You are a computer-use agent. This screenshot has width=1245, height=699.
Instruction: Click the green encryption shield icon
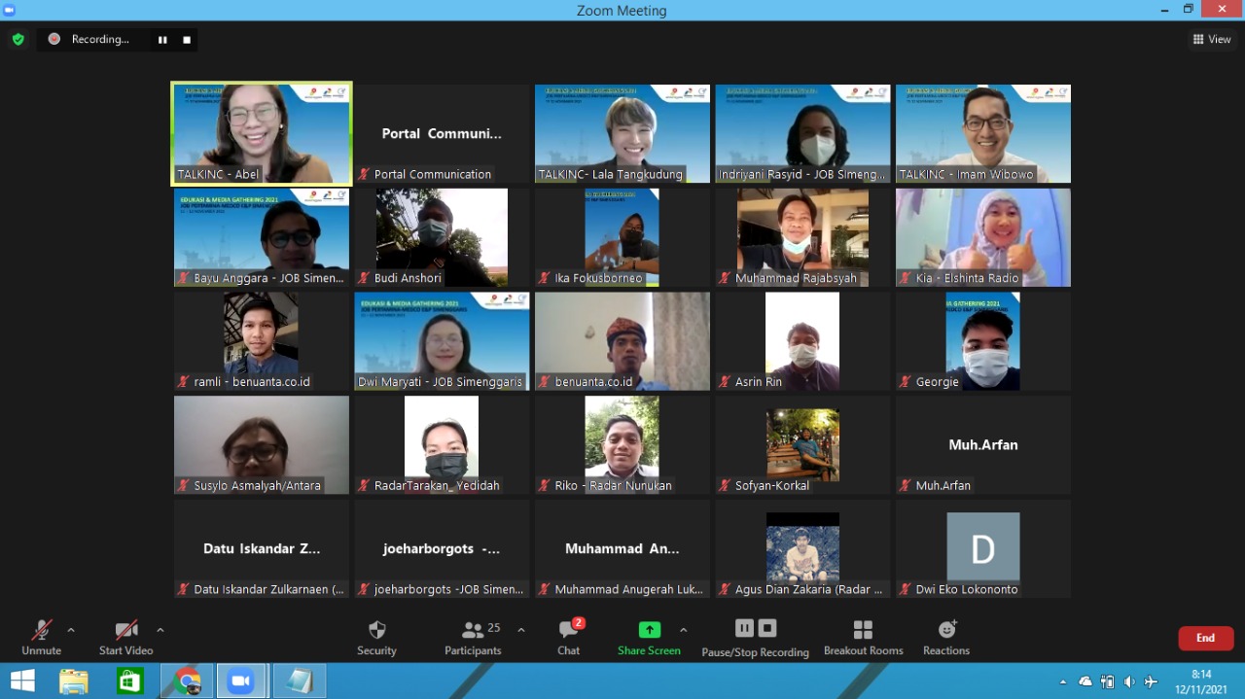click(18, 40)
